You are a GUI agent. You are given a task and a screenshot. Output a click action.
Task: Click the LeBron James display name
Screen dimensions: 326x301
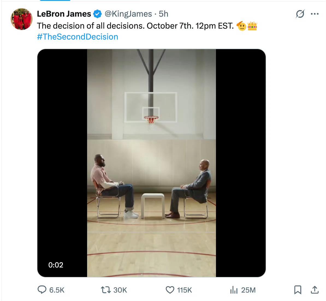(64, 14)
